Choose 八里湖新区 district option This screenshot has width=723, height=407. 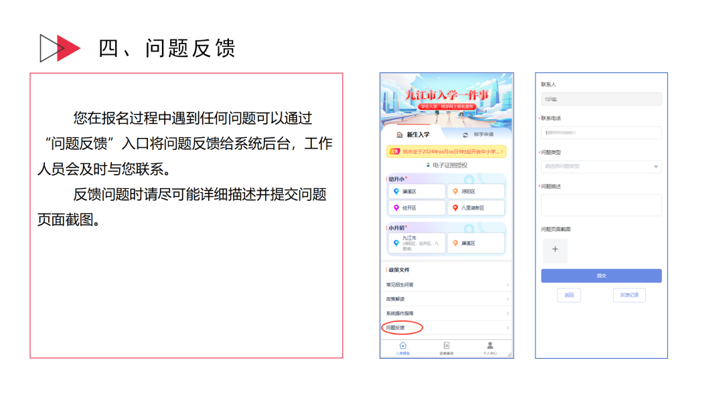tap(475, 208)
